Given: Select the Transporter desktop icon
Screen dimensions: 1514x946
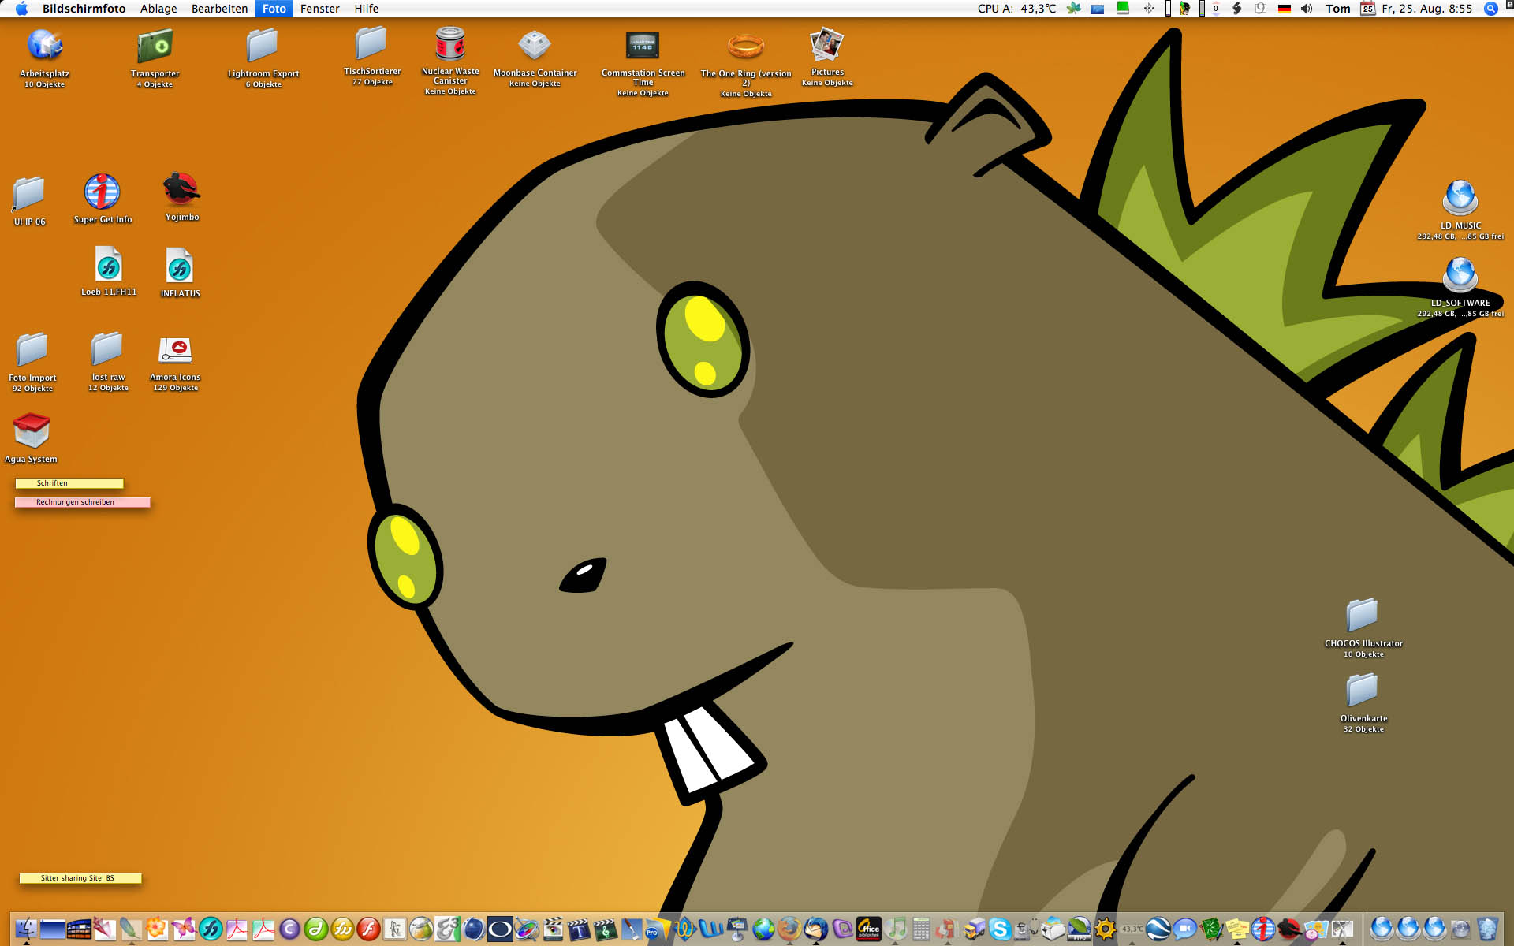Looking at the screenshot, I should (x=155, y=47).
